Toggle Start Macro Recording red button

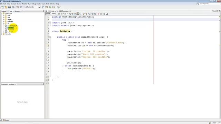(x=98, y=14)
